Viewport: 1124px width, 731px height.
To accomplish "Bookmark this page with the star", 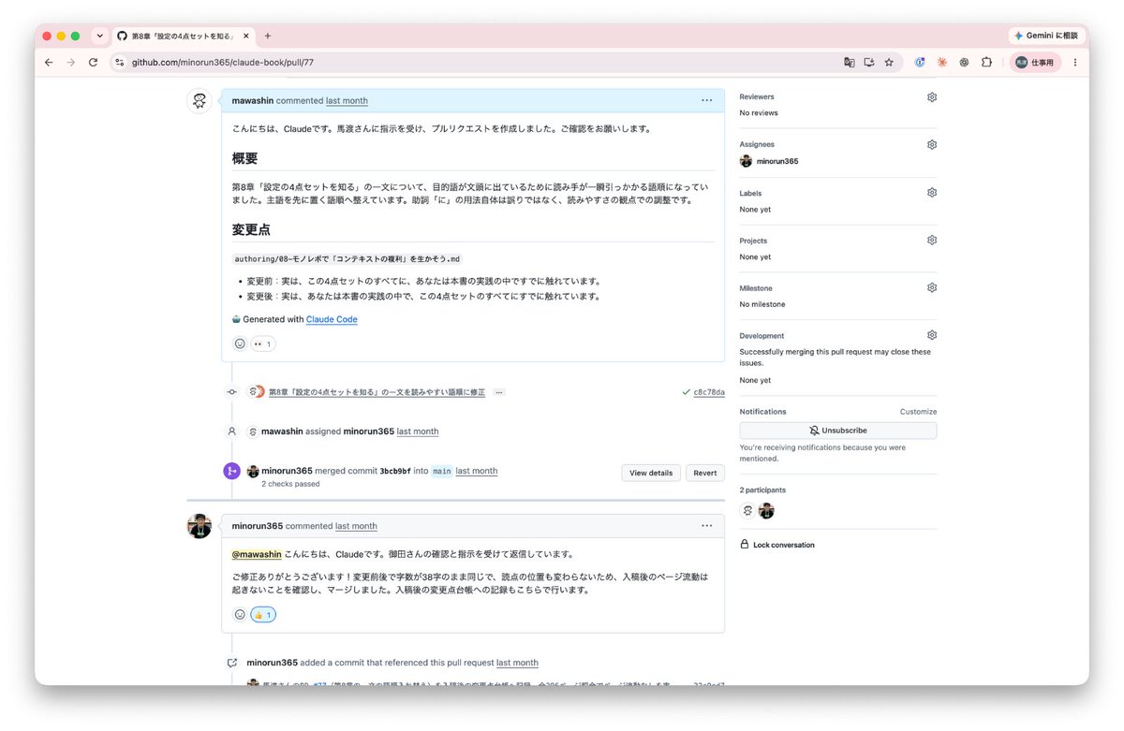I will point(889,62).
